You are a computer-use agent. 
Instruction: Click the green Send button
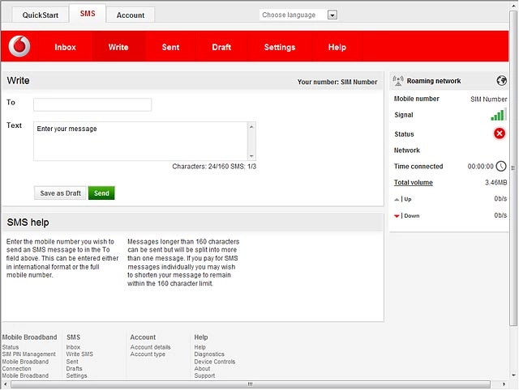pyautogui.click(x=101, y=193)
